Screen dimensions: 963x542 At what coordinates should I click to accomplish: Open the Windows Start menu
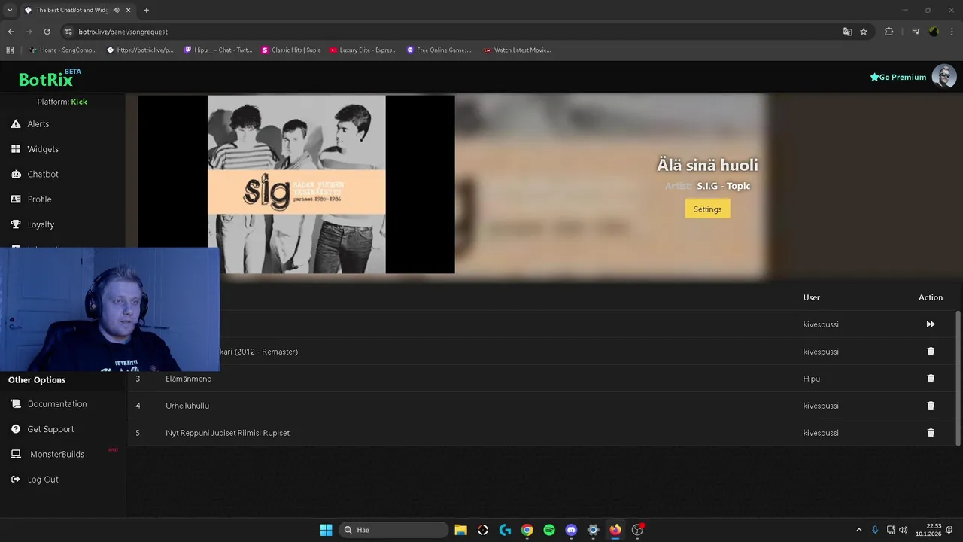[326, 530]
